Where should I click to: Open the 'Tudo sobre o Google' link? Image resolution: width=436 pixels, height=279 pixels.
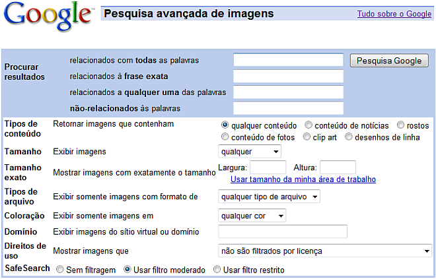click(x=394, y=14)
